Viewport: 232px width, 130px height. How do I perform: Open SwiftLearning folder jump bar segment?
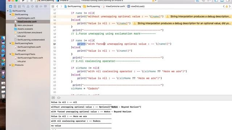click(x=92, y=6)
